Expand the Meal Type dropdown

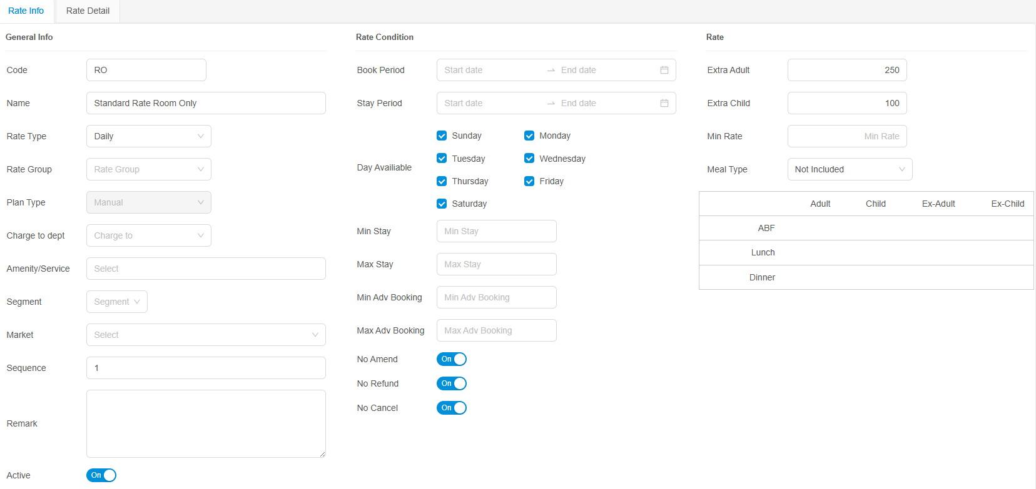[x=849, y=169]
